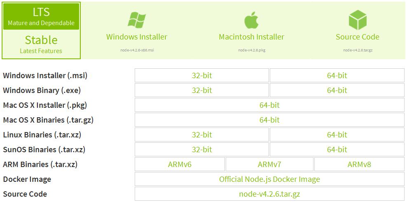Open the Official Node.js Docker Image link
This screenshot has height=202, width=407.
coord(269,179)
